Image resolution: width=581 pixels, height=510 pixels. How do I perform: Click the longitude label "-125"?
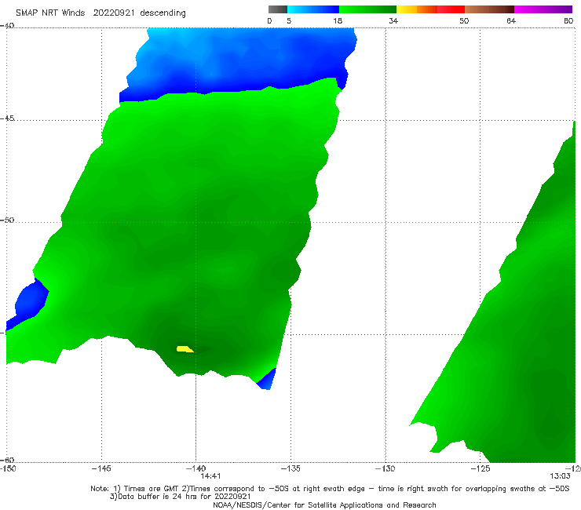[x=481, y=468]
